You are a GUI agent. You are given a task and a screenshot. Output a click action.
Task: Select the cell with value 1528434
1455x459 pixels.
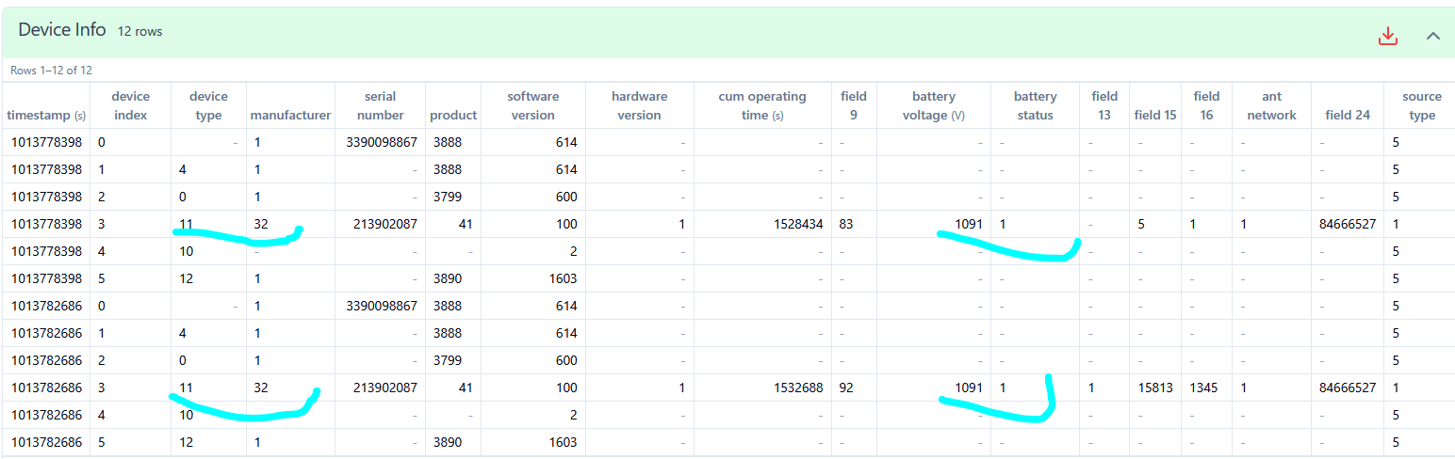coord(762,224)
